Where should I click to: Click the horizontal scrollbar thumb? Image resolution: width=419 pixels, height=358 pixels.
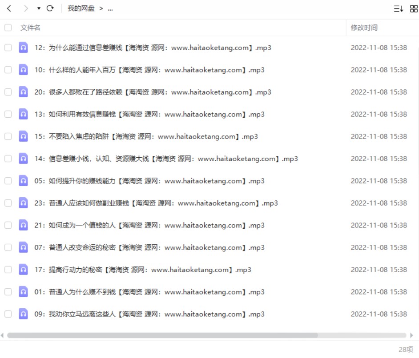tap(162, 335)
